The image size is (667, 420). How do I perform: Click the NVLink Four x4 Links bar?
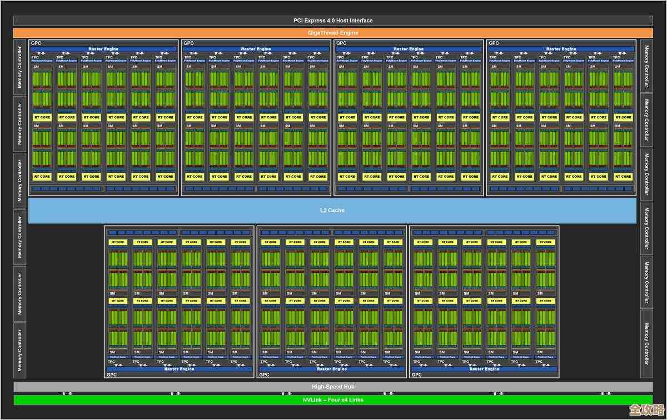click(x=333, y=399)
